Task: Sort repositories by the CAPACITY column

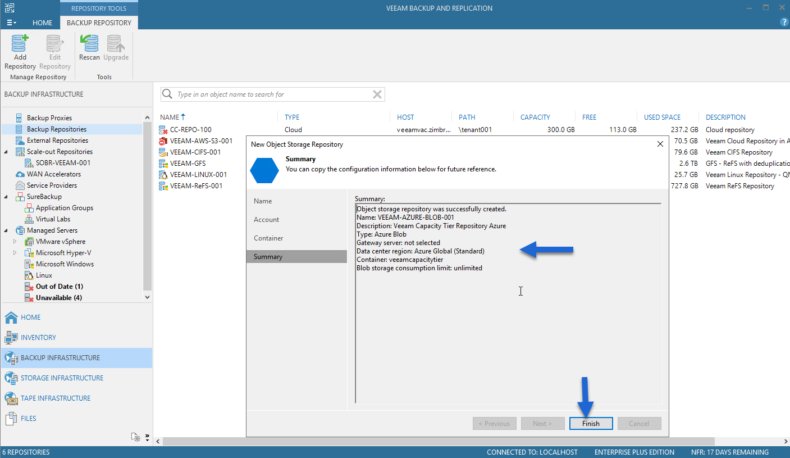Action: 535,117
